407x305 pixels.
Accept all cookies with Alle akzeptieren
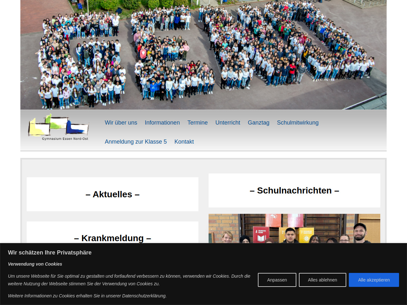click(374, 280)
